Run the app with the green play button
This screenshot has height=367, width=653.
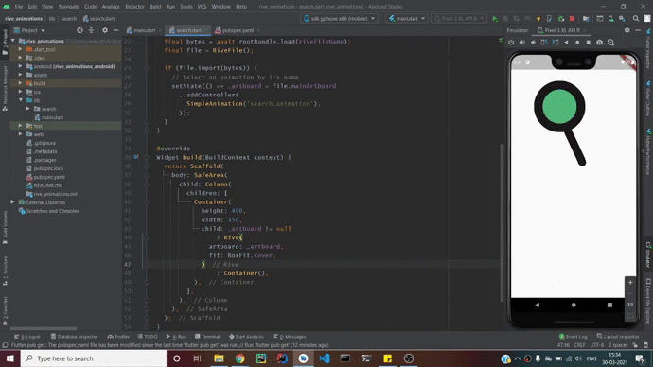click(x=495, y=19)
